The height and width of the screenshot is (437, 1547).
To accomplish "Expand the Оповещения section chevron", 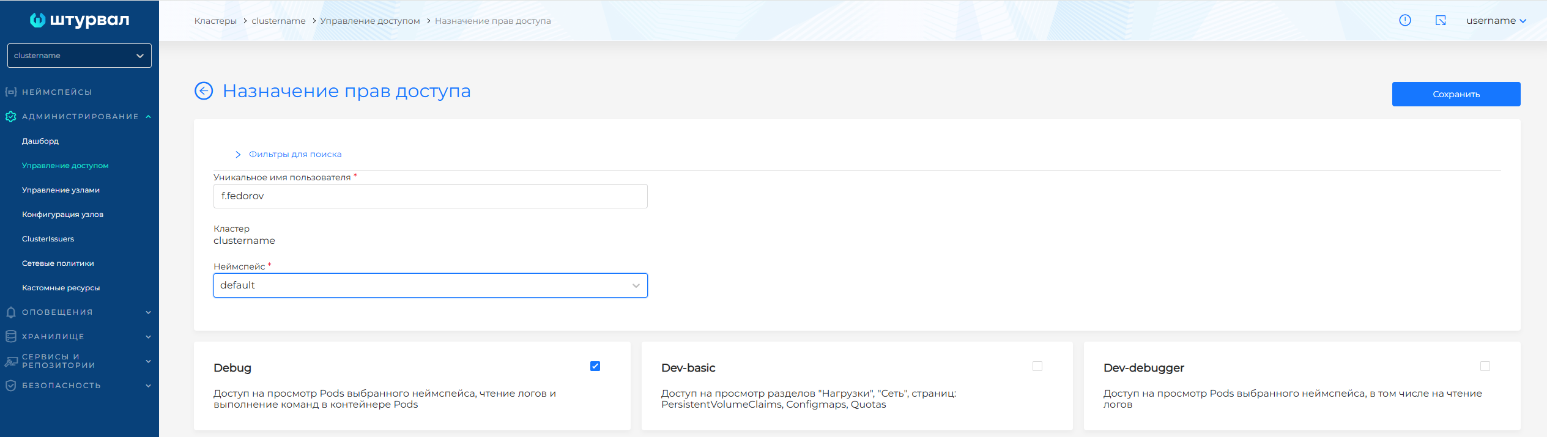I will pyautogui.click(x=149, y=312).
